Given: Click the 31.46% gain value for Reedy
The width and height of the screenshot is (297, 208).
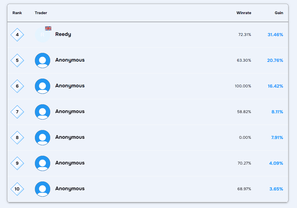Looking at the screenshot, I should click(275, 34).
